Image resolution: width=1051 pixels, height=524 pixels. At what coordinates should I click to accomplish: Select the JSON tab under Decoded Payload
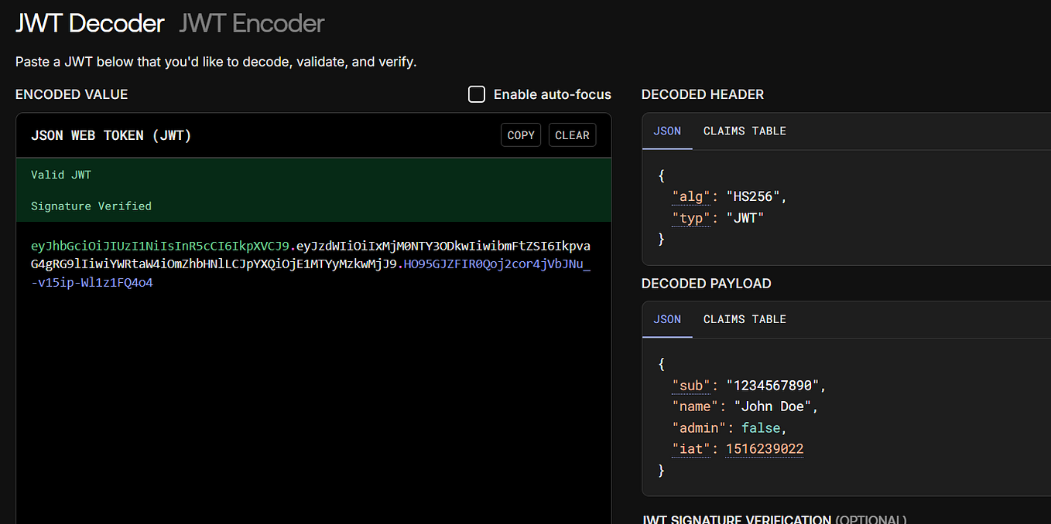point(666,319)
